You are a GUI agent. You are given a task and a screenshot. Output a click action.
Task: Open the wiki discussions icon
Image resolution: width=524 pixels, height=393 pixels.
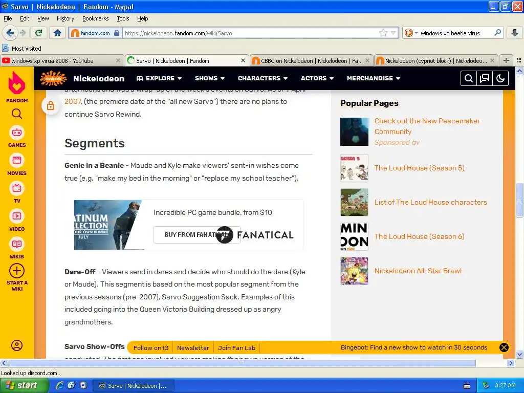[484, 78]
